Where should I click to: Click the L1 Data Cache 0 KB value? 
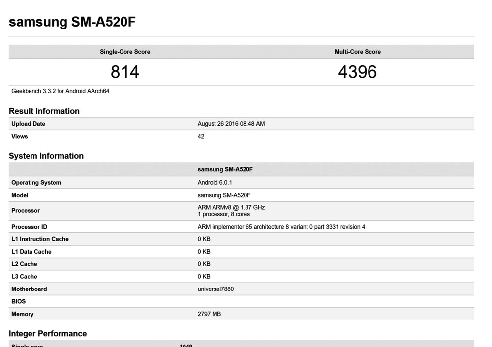coord(204,252)
